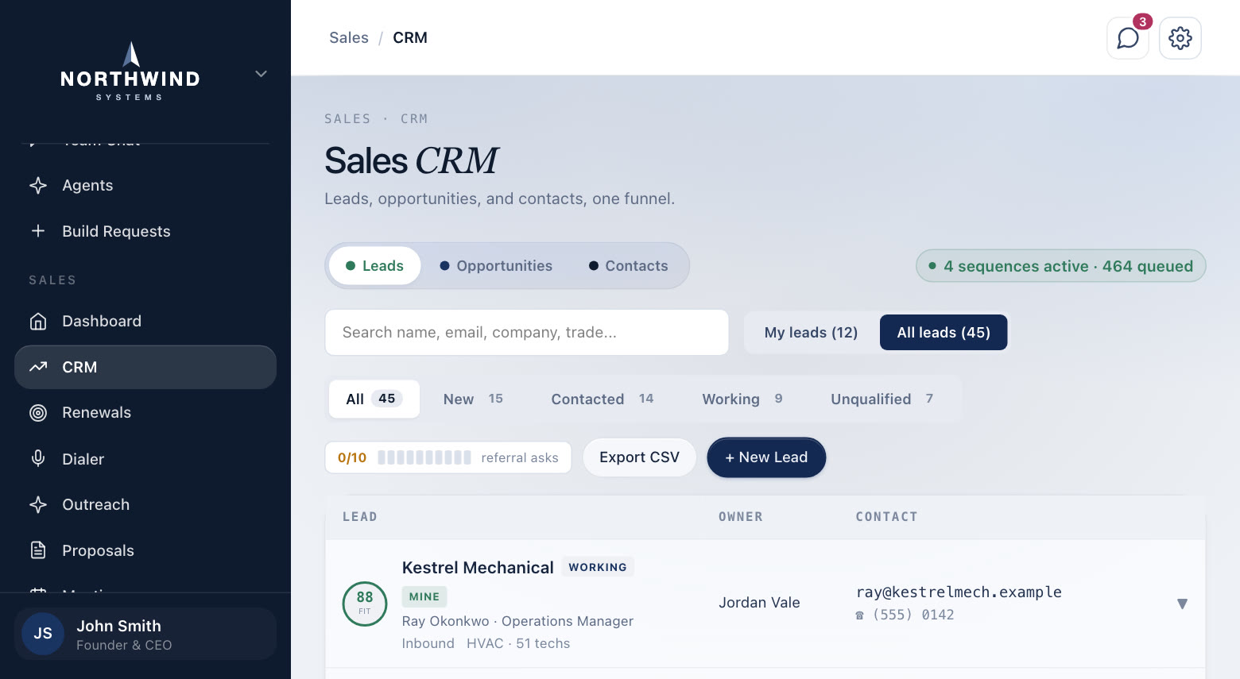
Task: Filter by All 45 status
Action: [x=374, y=399]
